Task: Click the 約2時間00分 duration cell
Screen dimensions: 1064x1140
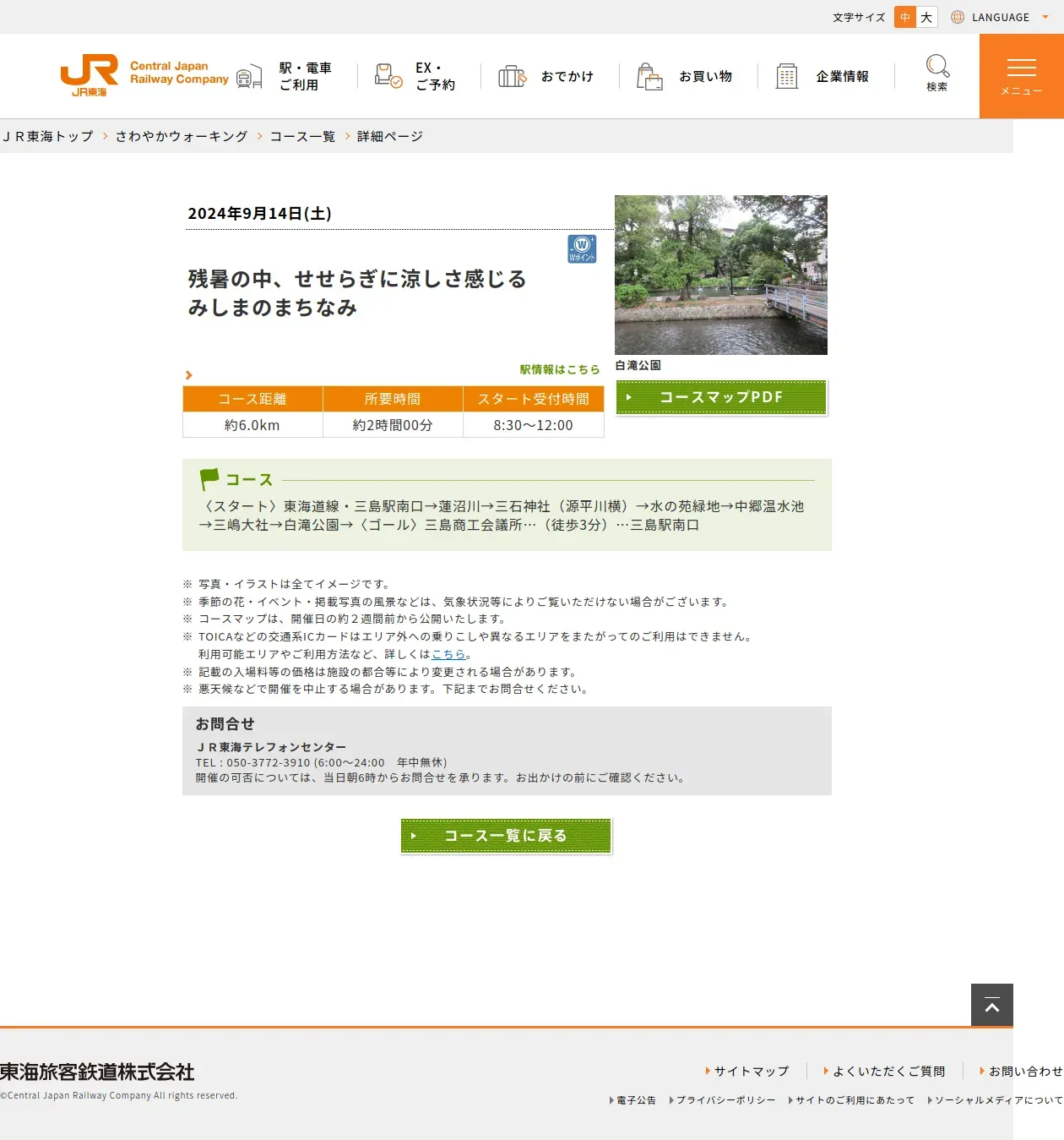Action: pos(393,425)
